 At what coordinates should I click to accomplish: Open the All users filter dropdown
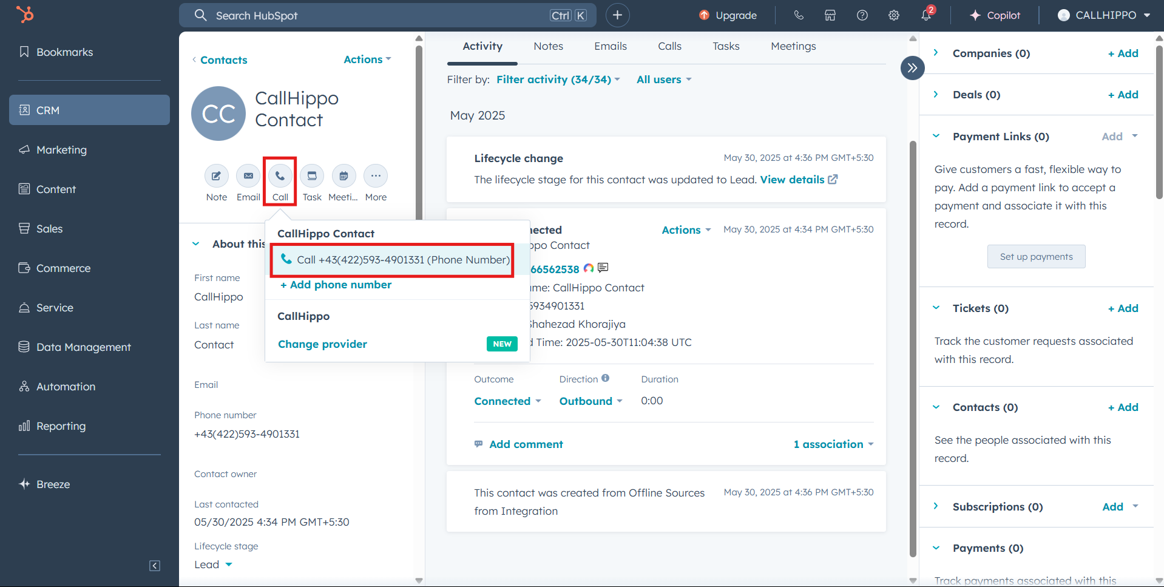tap(664, 80)
